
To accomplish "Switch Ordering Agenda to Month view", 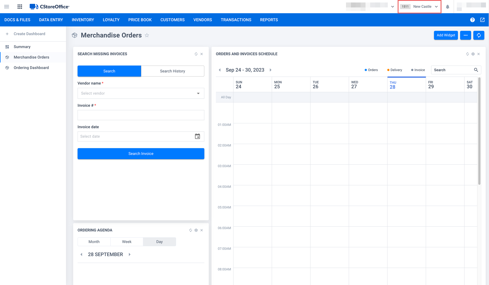I will (94, 242).
